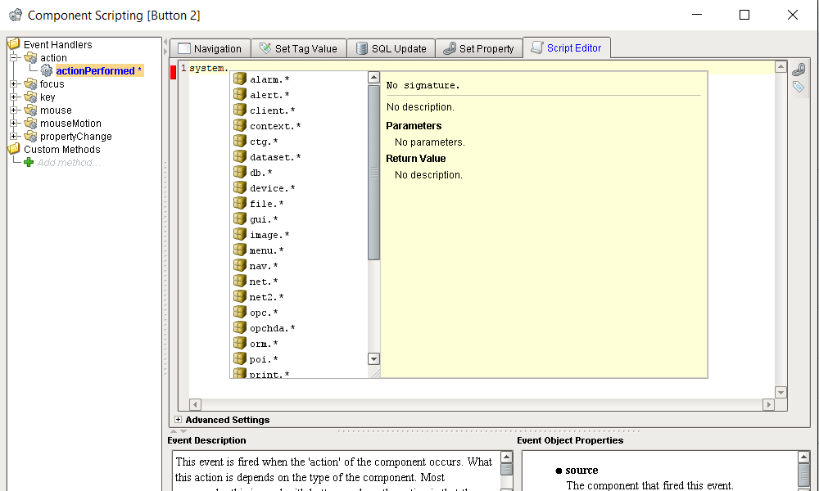This screenshot has height=491, width=819.
Task: Click the image package icon in autocomplete
Action: tap(240, 234)
